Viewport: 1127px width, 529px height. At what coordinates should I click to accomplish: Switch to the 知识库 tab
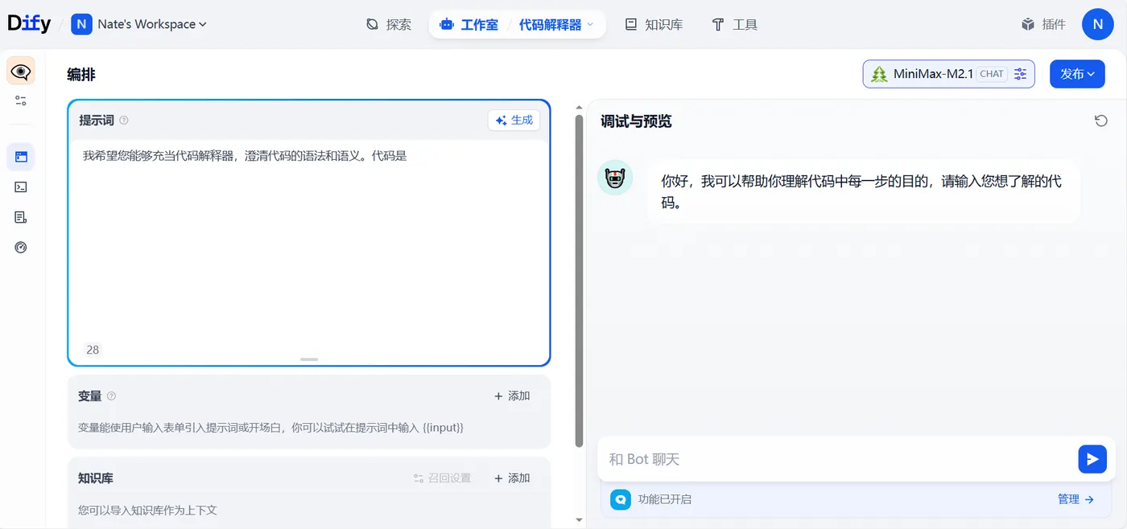click(x=654, y=25)
